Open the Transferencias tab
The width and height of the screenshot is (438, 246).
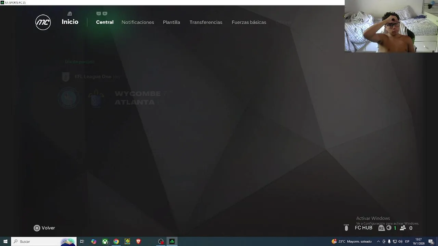(206, 22)
